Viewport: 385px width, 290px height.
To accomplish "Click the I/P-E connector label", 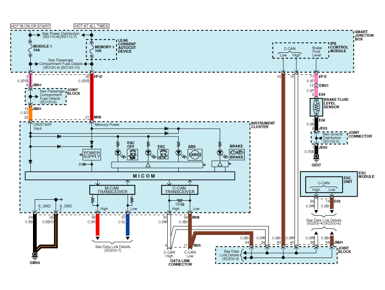I will 323,76.
